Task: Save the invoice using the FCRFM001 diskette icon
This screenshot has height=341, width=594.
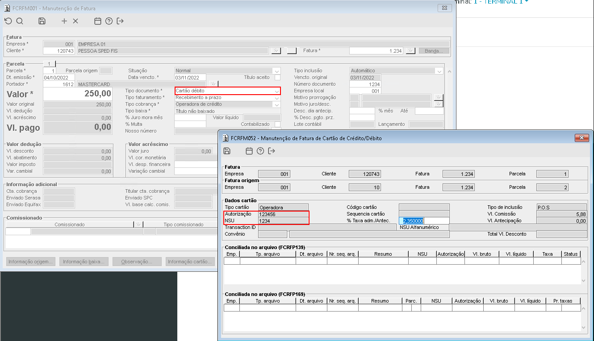Action: [x=42, y=21]
